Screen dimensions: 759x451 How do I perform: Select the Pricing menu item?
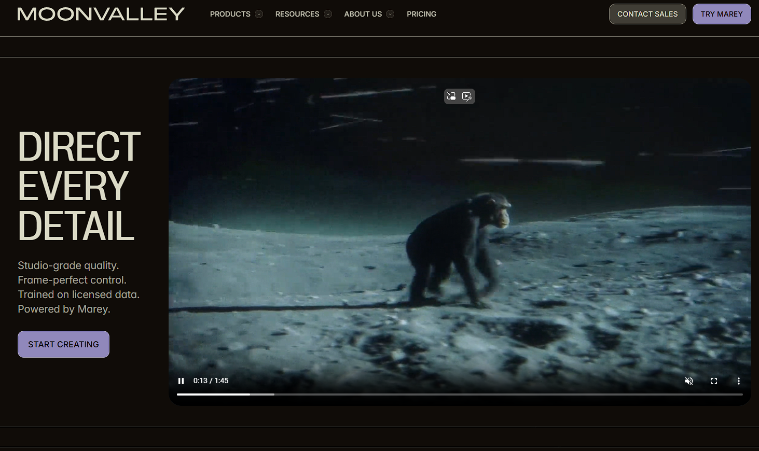pyautogui.click(x=421, y=14)
